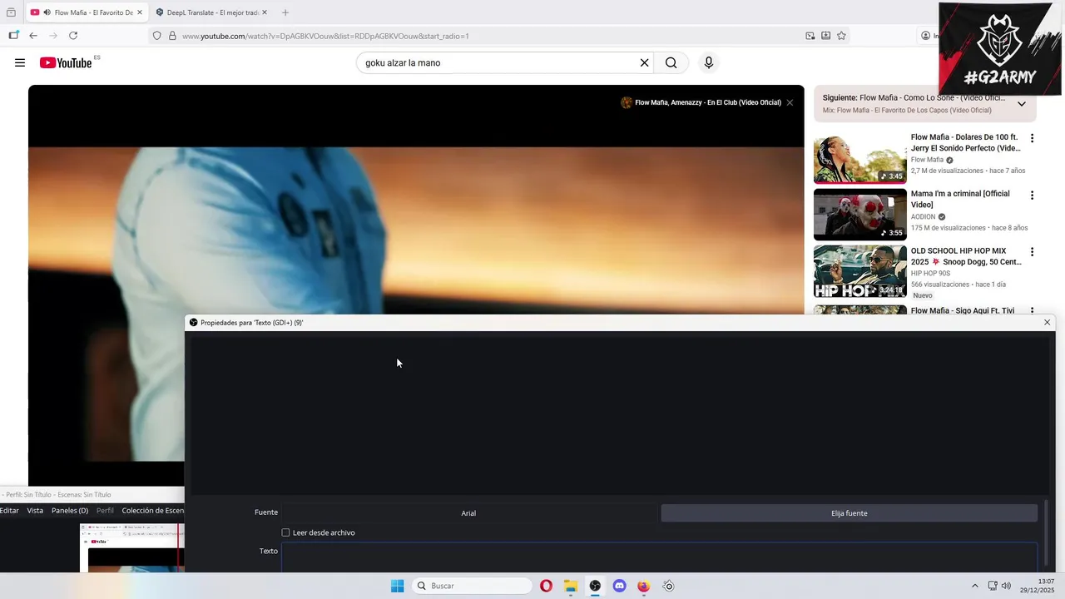Expand the Siguiente mix playlist chevron
Viewport: 1065px width, 599px height.
click(1022, 104)
